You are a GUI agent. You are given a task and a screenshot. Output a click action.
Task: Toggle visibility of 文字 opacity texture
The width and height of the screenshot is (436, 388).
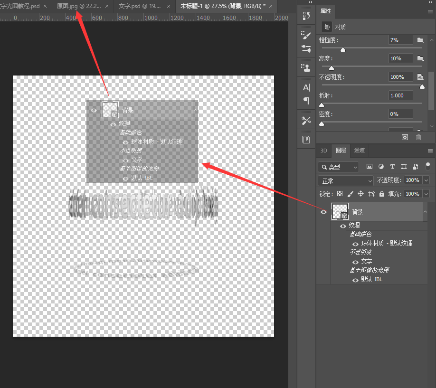(x=355, y=262)
